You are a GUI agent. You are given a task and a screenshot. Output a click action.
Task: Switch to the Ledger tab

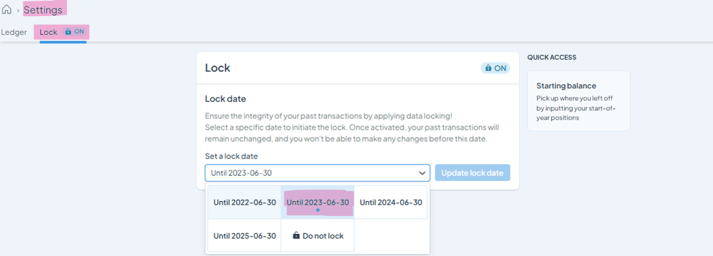13,32
